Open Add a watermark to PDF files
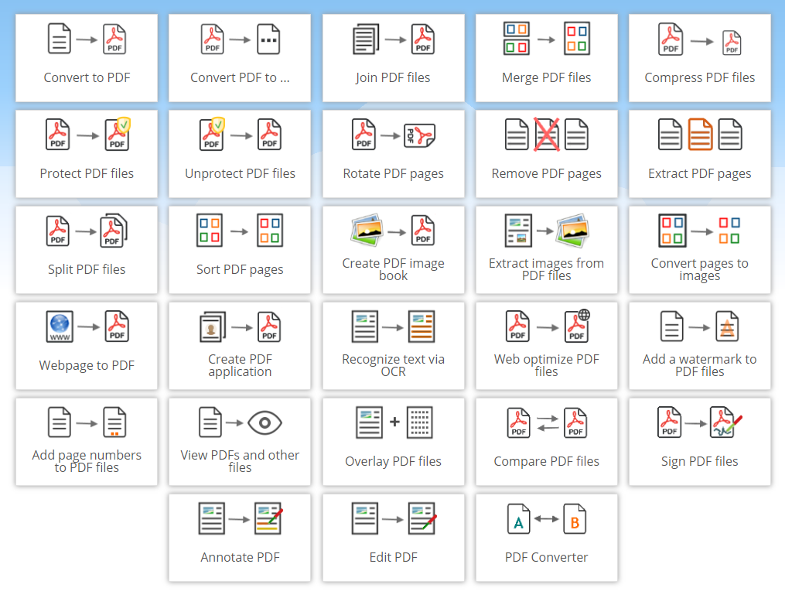 tap(700, 346)
